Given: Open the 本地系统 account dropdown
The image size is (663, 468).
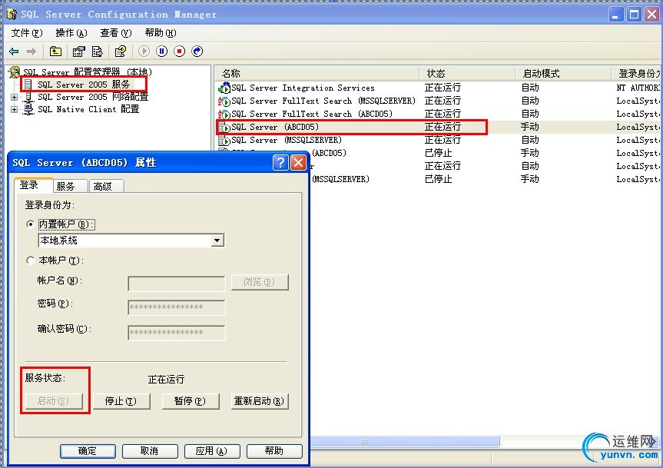Looking at the screenshot, I should [217, 241].
